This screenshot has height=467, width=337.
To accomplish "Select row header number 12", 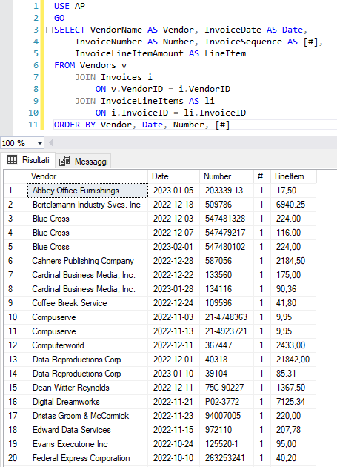I will click(x=16, y=345).
